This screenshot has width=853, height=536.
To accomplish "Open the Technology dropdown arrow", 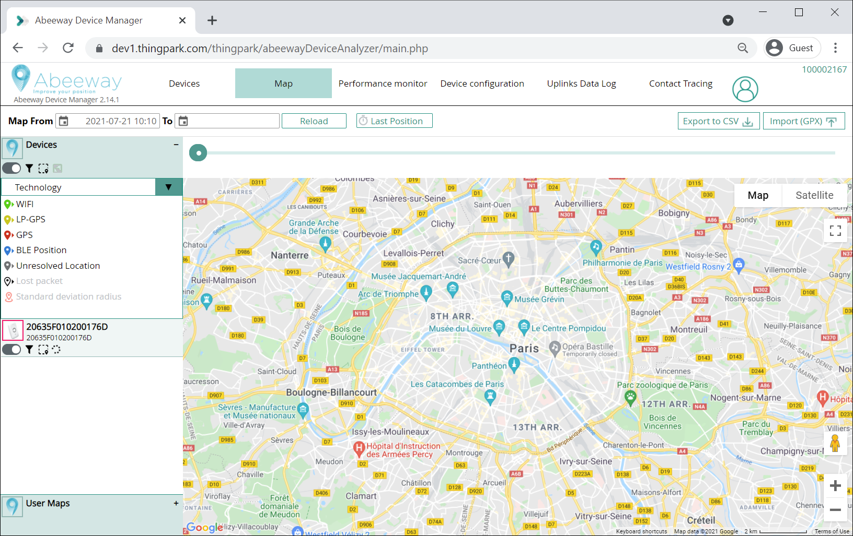I will (168, 187).
